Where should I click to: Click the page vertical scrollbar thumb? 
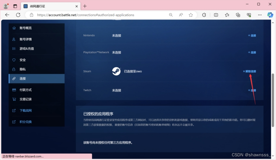[273, 100]
